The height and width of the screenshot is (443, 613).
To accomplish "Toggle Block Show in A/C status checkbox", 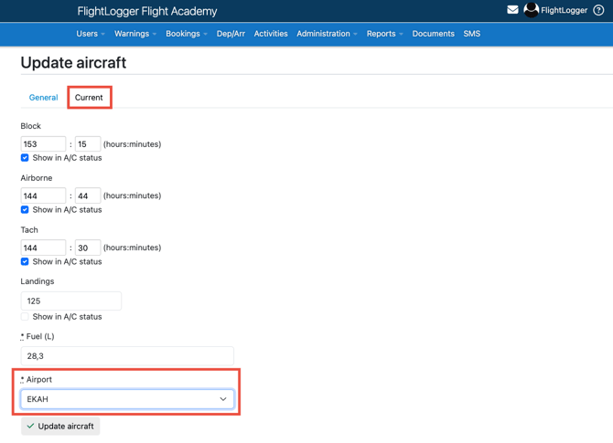I will [x=26, y=158].
